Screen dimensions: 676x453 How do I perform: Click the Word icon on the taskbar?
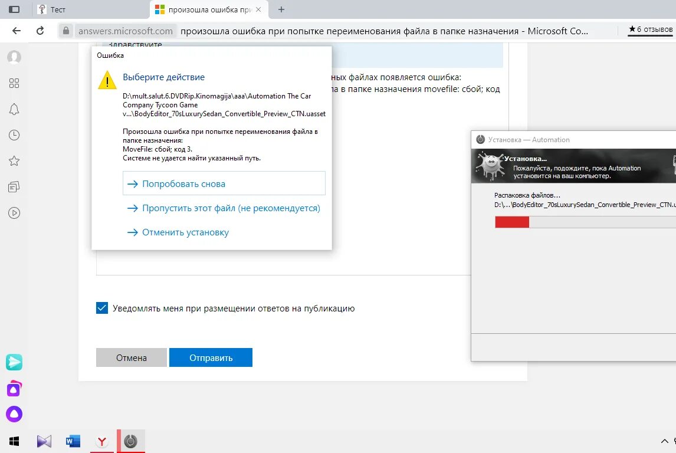[73, 441]
